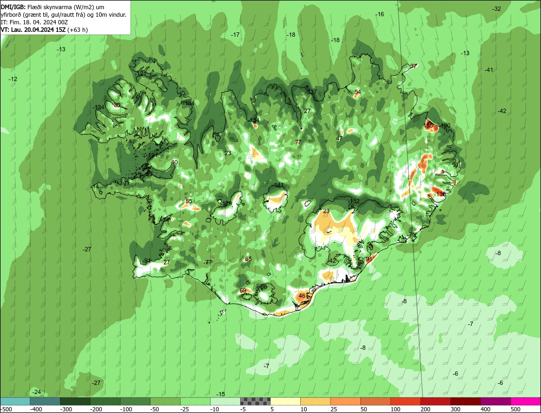Image resolution: width=541 pixels, height=413 pixels.
Task: Click the '500' legend label
Action: pyautogui.click(x=516, y=409)
